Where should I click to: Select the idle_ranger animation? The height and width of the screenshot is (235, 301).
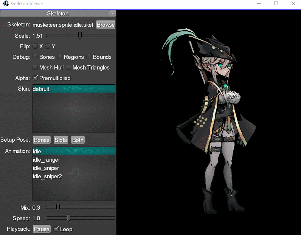74,160
